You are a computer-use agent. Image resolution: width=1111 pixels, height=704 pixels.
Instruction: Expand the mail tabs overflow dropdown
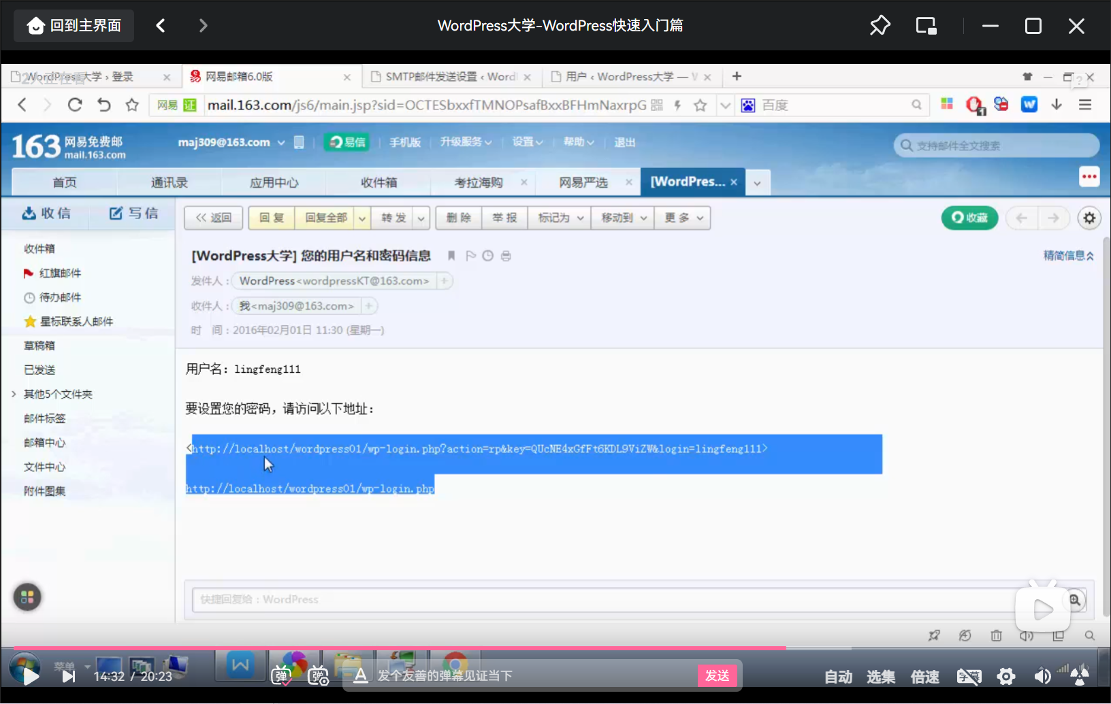pos(757,182)
